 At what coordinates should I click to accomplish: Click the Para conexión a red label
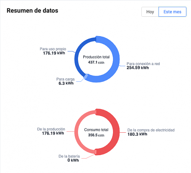[x=143, y=63]
